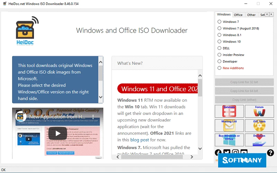
Task: Switch to the Office tab
Action: pos(238,15)
